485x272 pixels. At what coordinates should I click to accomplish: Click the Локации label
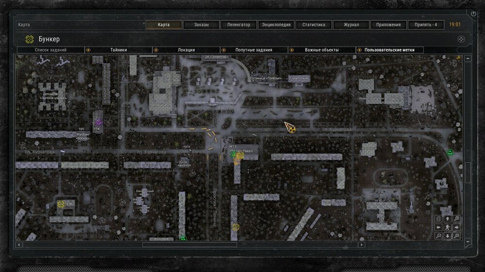186,50
